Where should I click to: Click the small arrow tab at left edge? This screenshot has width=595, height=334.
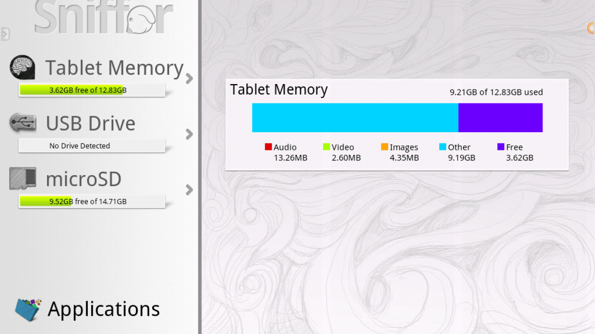tap(4, 34)
